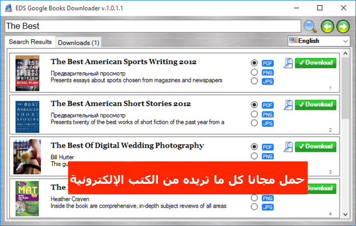
Task: Select PNG format for Heather Craven book
Action: [254, 198]
